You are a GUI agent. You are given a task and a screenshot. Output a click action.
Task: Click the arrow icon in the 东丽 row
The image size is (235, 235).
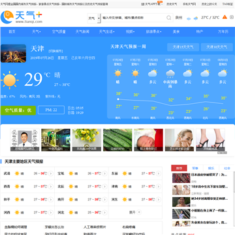tap(159, 174)
